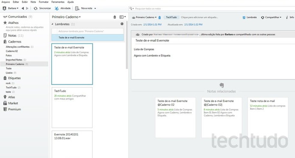This screenshot has width=295, height=158.
Task: Show note Info
Action: click(290, 17)
